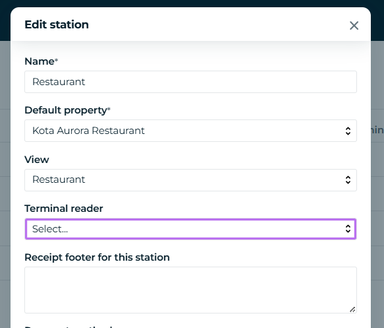
Task: Click the Receipt footer for this station label
Action: [97, 257]
